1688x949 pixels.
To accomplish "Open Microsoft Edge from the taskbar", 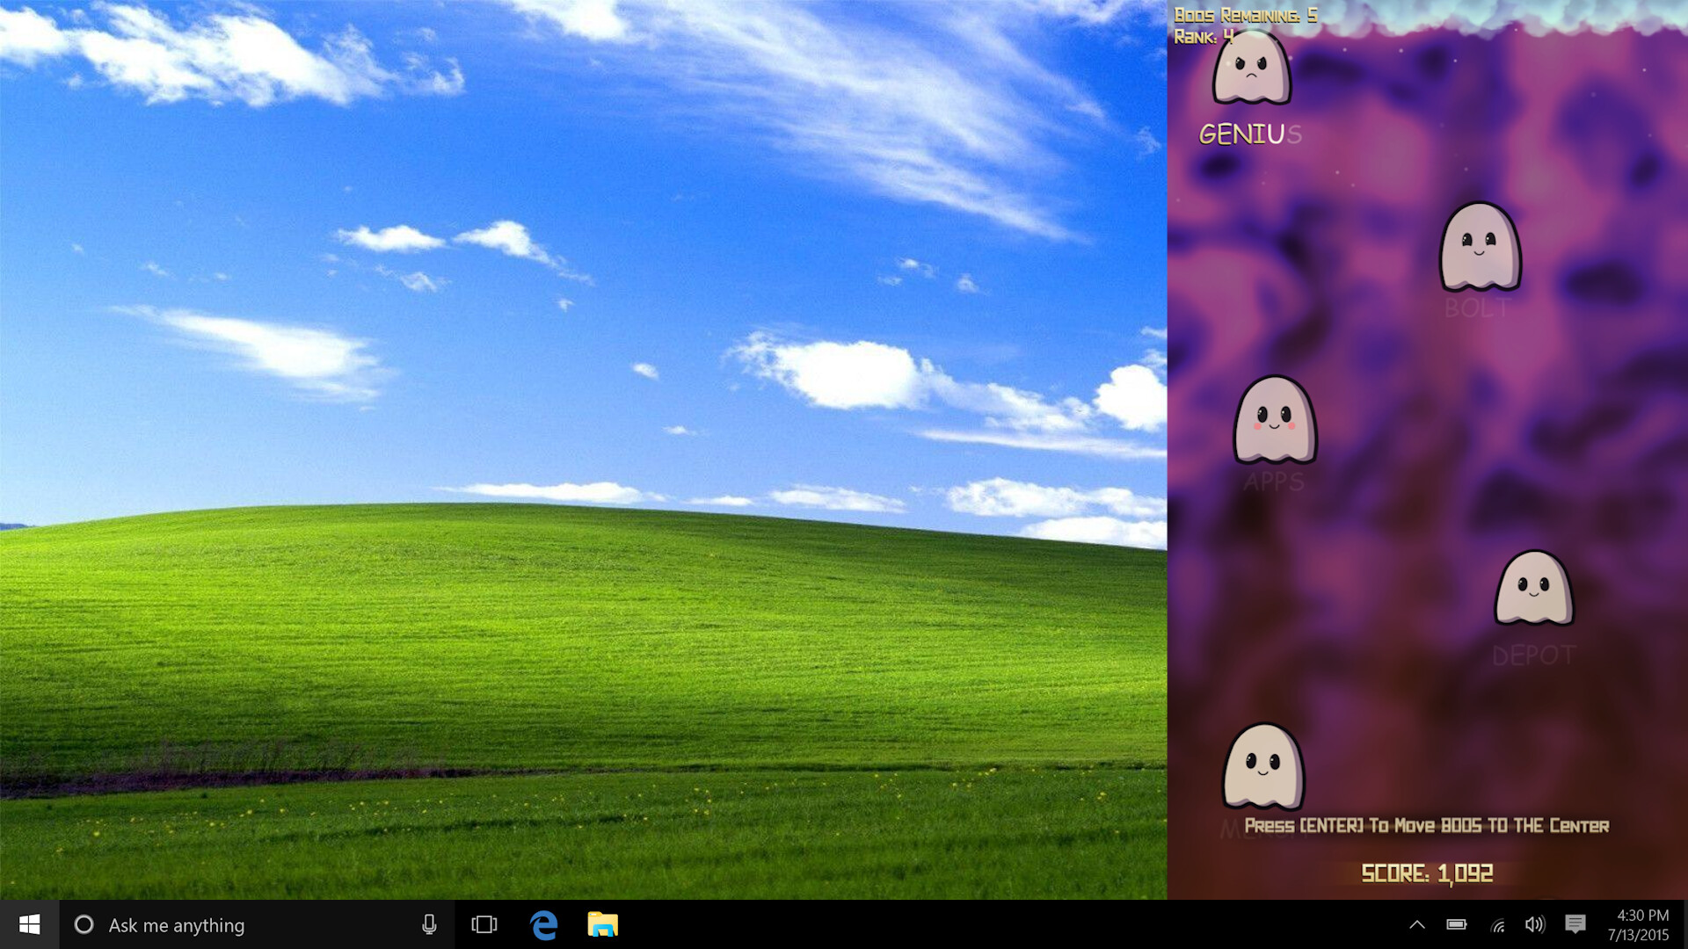I will [x=543, y=924].
